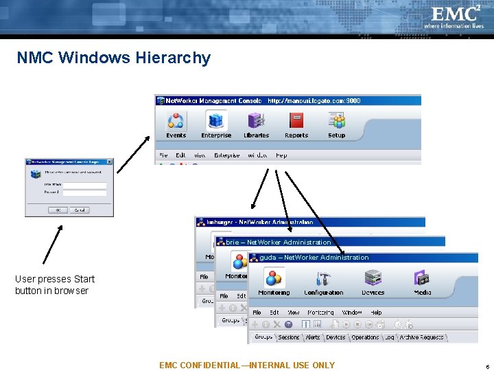Switch to Devices tab in guda window
This screenshot has height=371, width=494.
click(336, 337)
